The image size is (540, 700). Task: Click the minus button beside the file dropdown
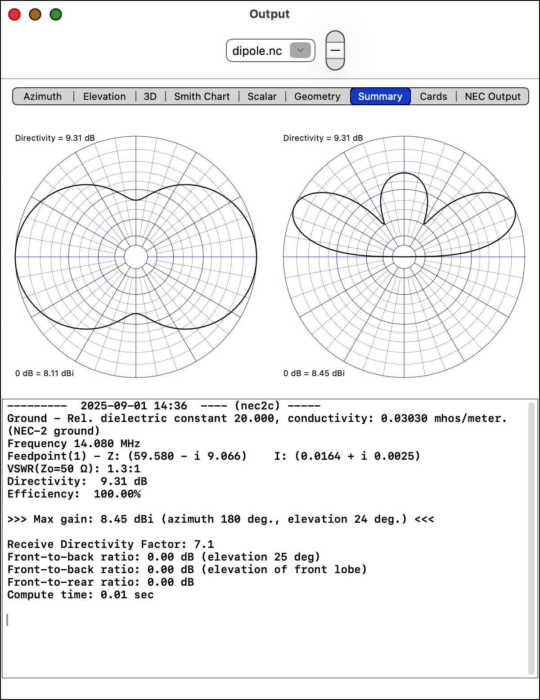[335, 50]
